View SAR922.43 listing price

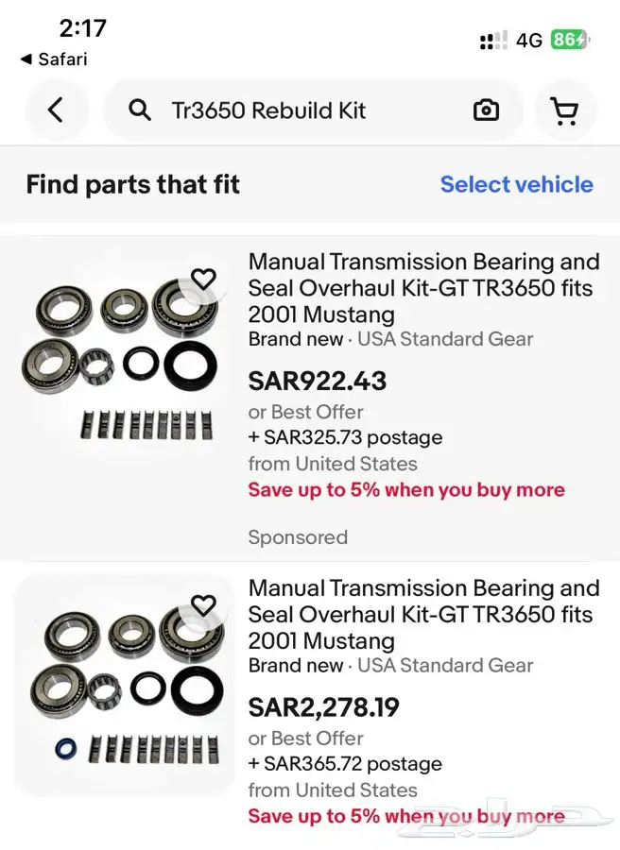point(318,381)
